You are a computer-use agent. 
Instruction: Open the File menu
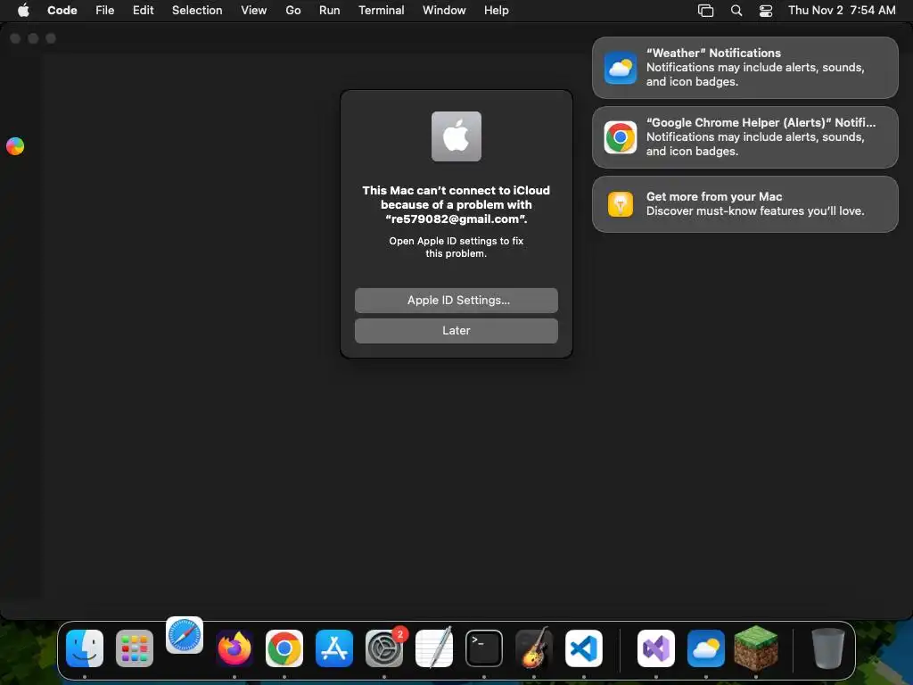pyautogui.click(x=105, y=11)
